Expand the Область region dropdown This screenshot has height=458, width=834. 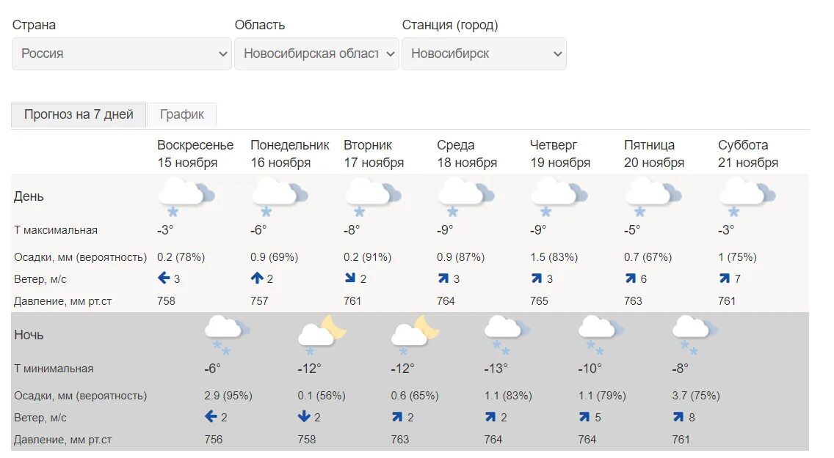[x=316, y=53]
